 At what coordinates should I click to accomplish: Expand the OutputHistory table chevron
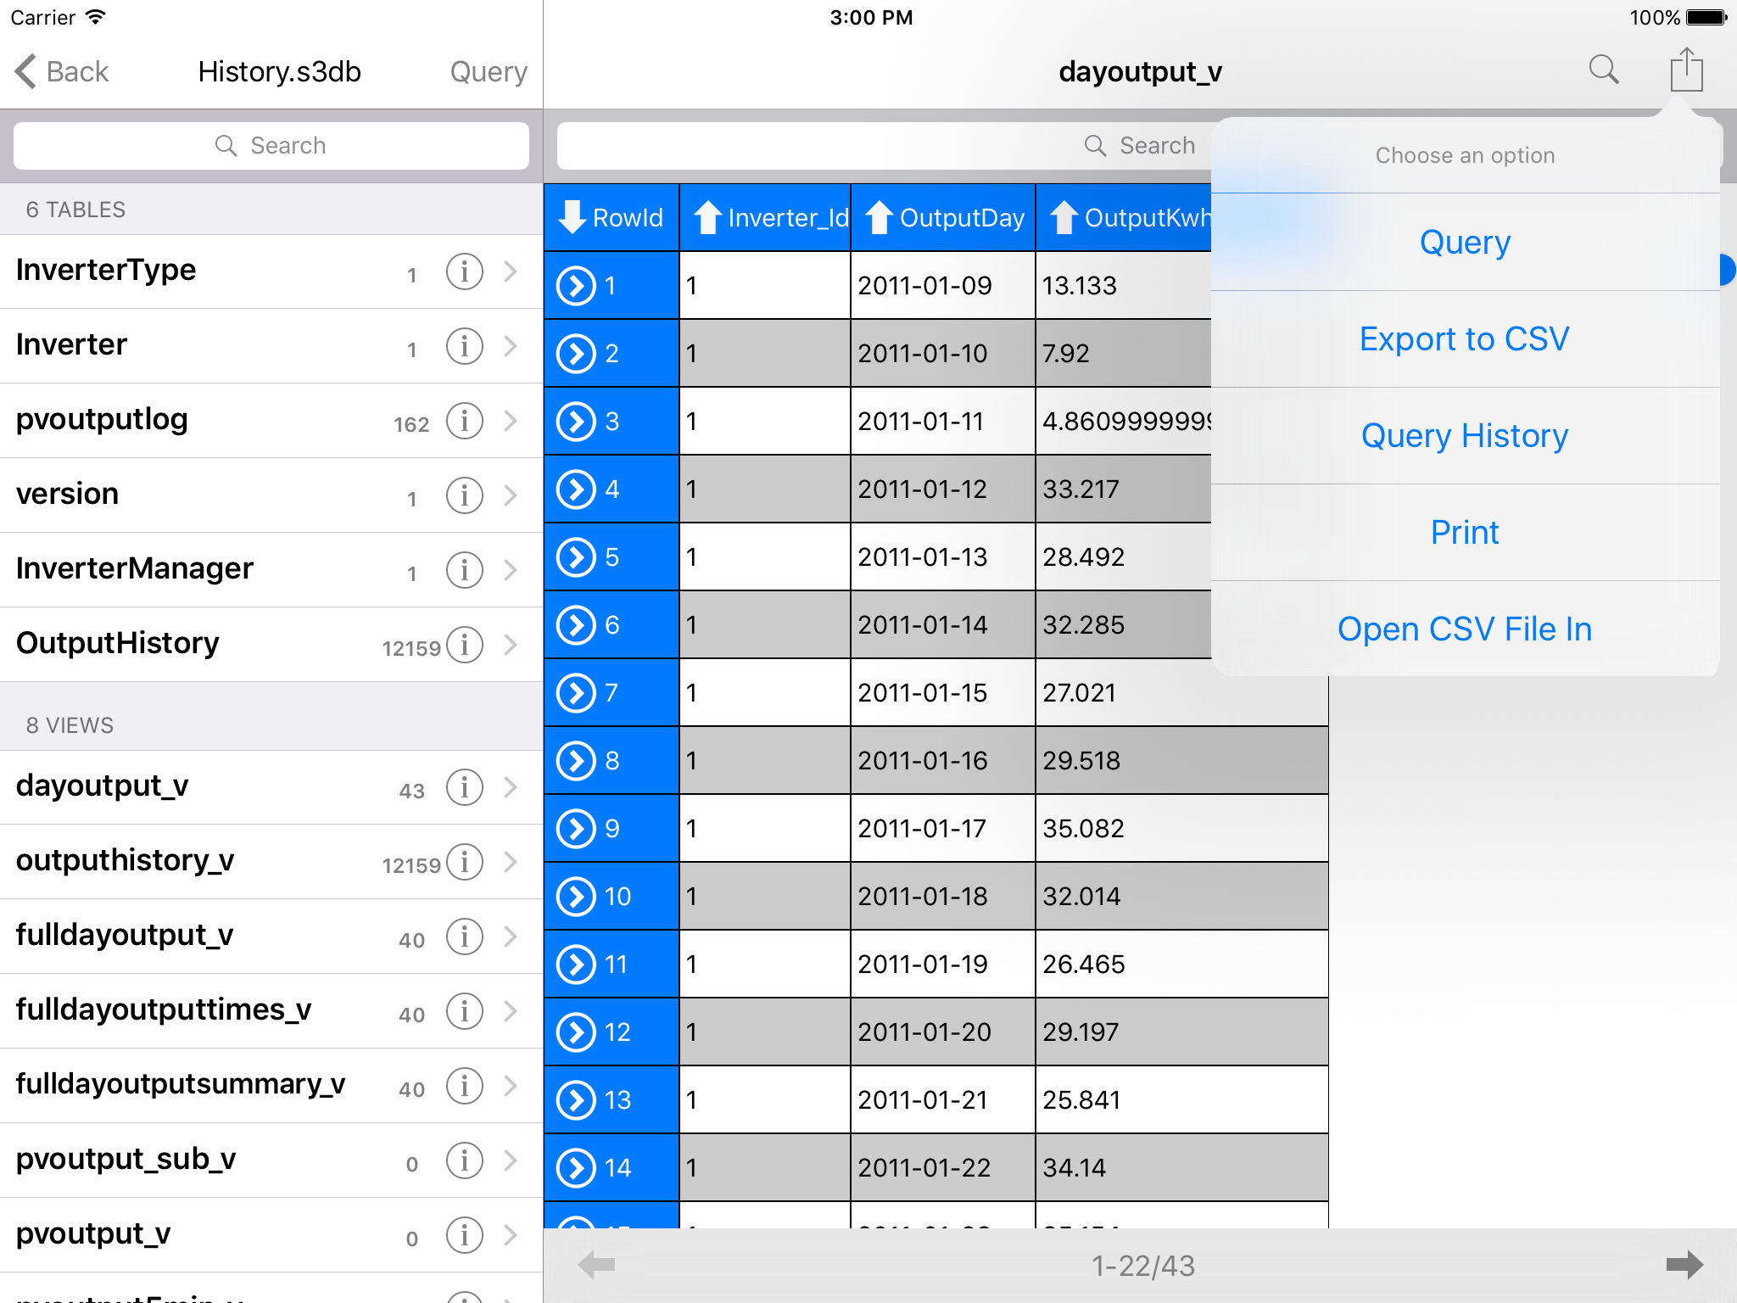(x=511, y=645)
